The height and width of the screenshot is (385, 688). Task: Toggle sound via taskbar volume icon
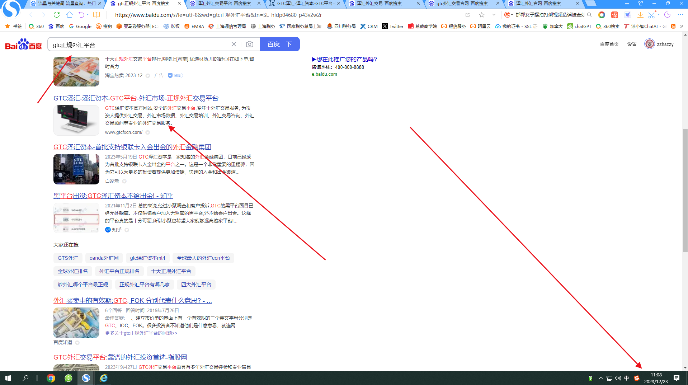618,378
